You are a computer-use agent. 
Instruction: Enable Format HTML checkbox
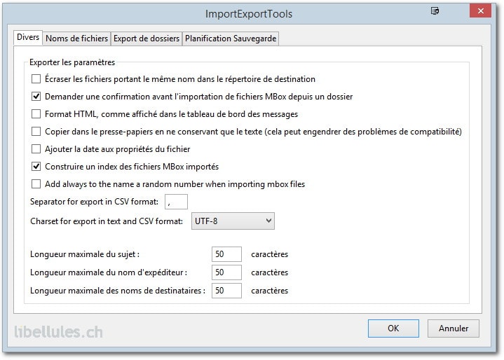36,114
